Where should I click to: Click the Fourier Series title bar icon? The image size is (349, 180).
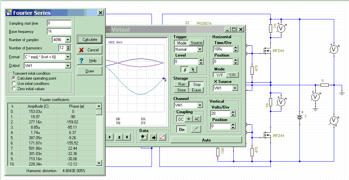coord(9,13)
